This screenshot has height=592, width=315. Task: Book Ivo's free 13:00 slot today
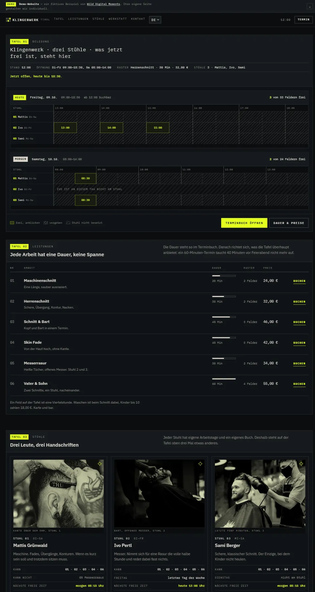coord(65,128)
